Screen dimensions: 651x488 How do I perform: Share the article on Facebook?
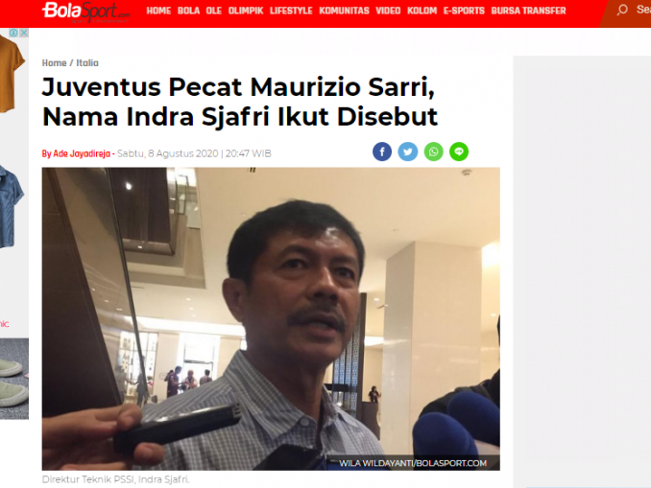tap(382, 151)
